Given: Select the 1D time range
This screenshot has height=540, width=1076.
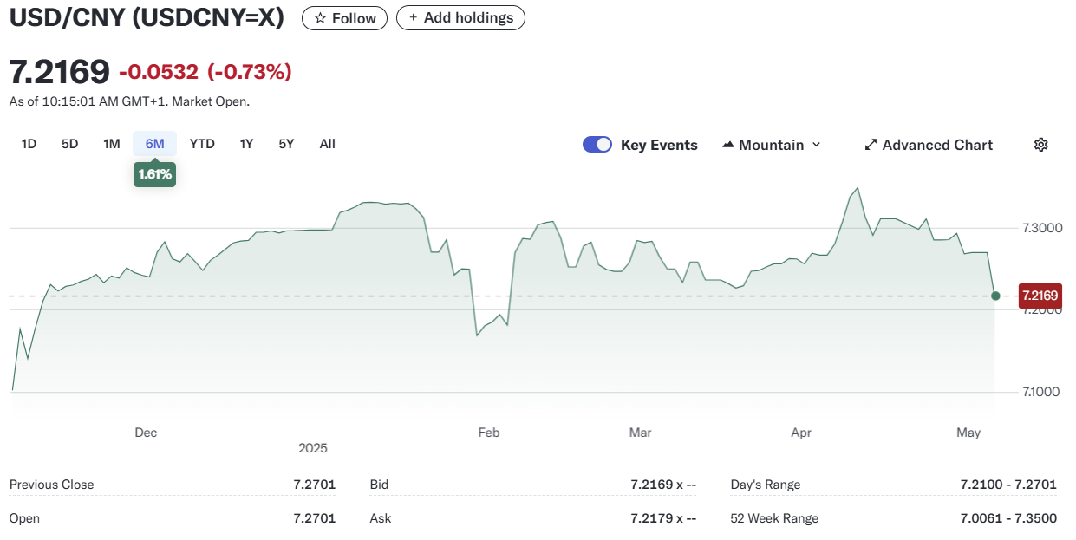Looking at the screenshot, I should tap(29, 144).
